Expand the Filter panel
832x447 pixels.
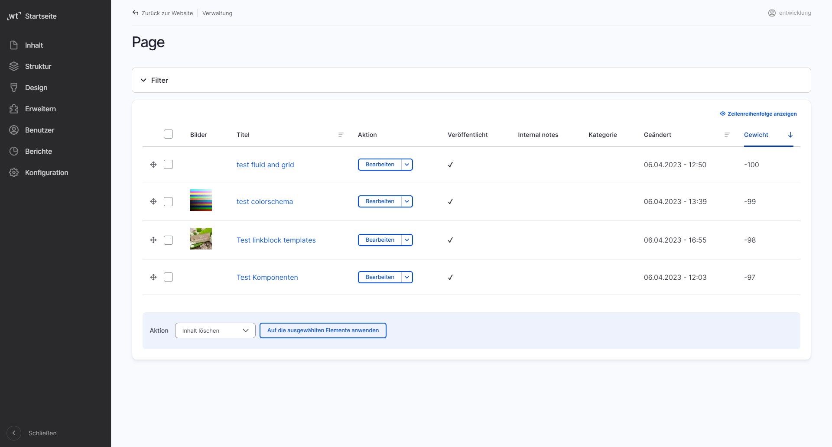click(x=154, y=80)
